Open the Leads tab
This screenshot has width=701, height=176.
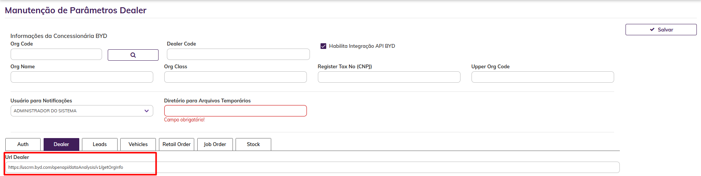tap(100, 145)
